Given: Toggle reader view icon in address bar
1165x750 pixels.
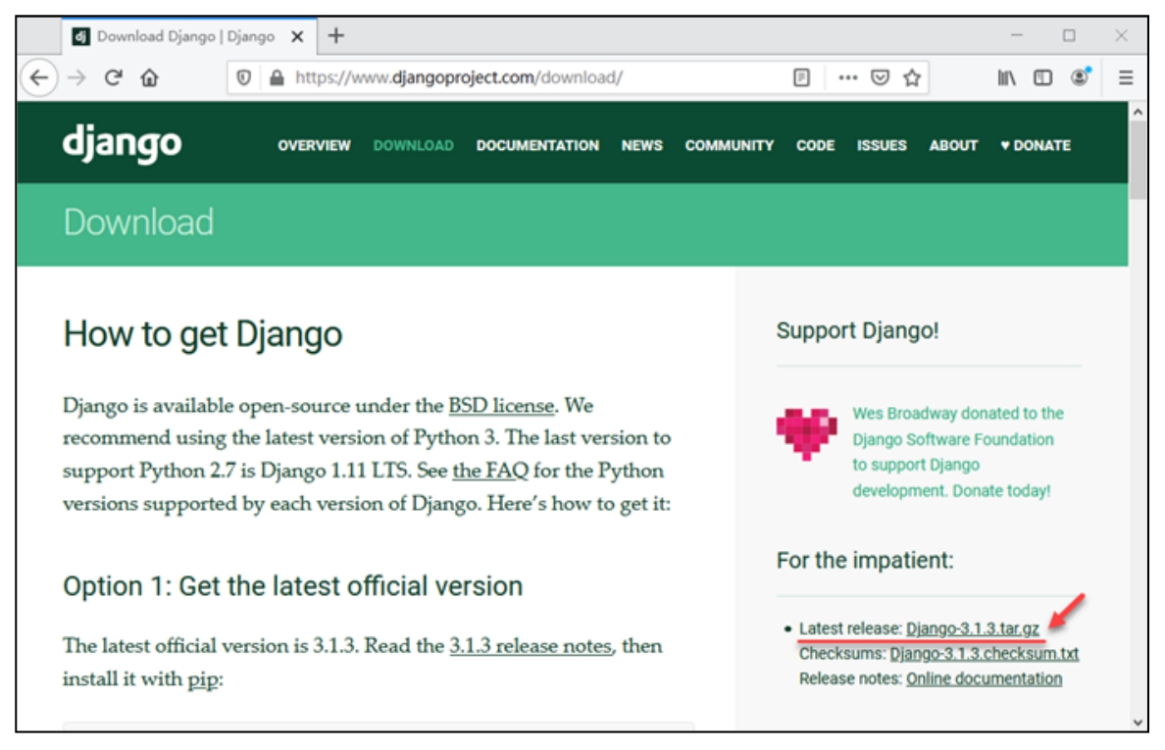Looking at the screenshot, I should click(801, 77).
